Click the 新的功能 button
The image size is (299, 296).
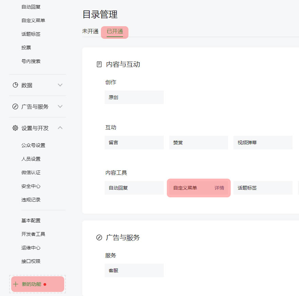tap(32, 284)
